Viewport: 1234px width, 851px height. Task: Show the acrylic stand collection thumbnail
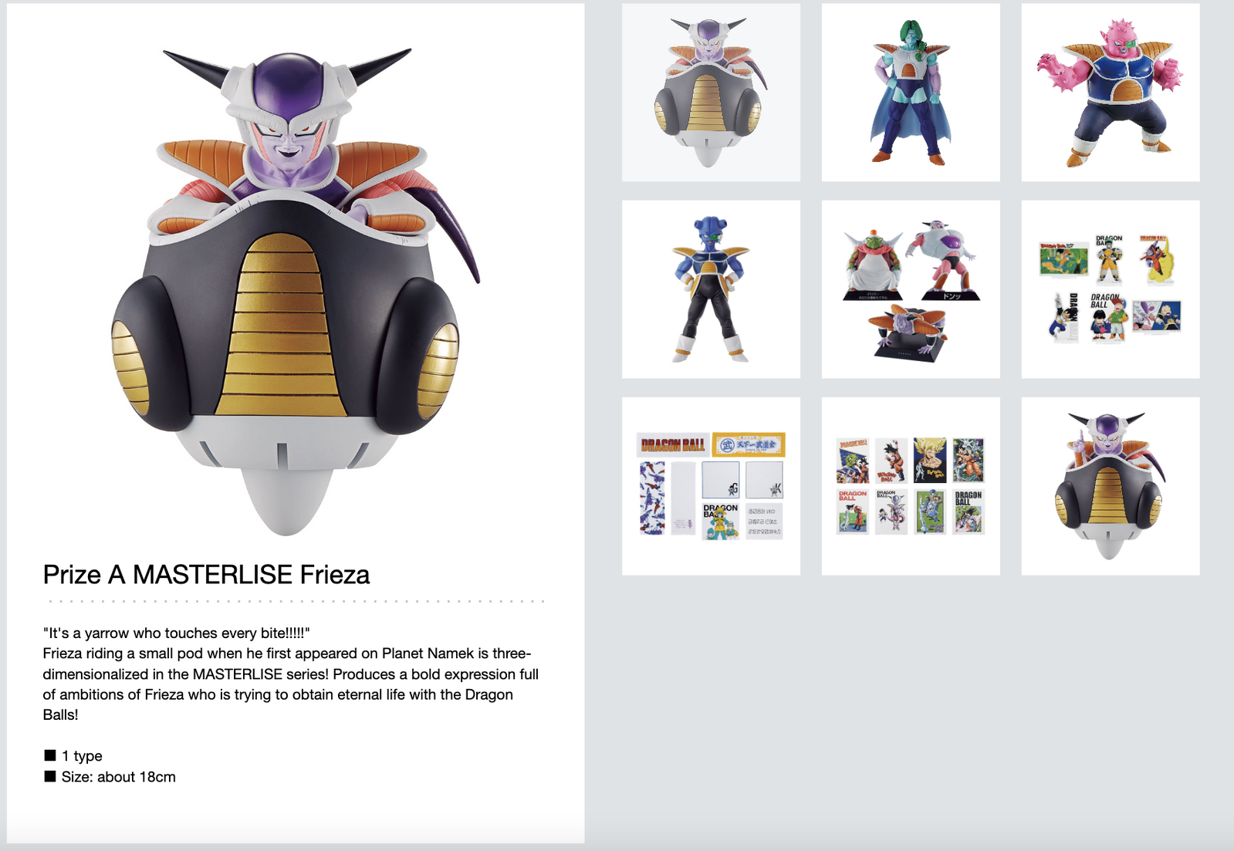[x=1111, y=289]
